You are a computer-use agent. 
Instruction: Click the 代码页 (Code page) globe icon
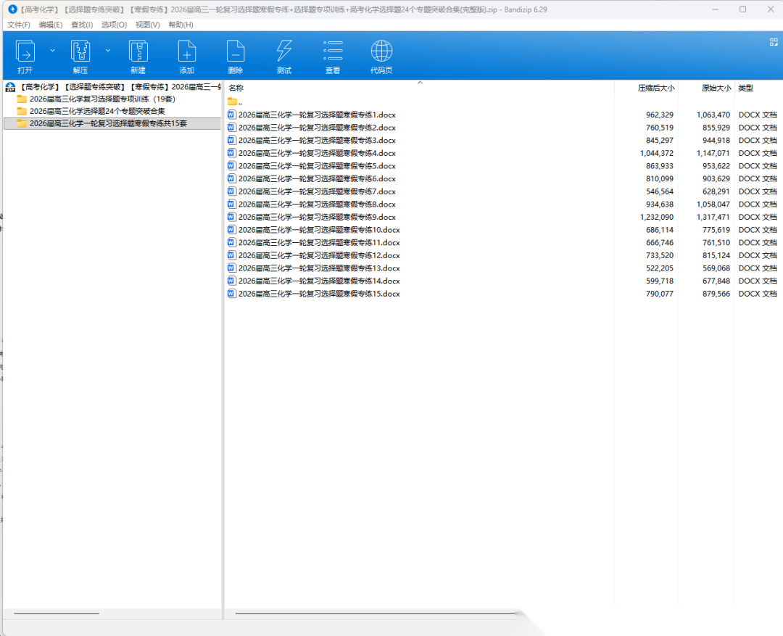[381, 52]
